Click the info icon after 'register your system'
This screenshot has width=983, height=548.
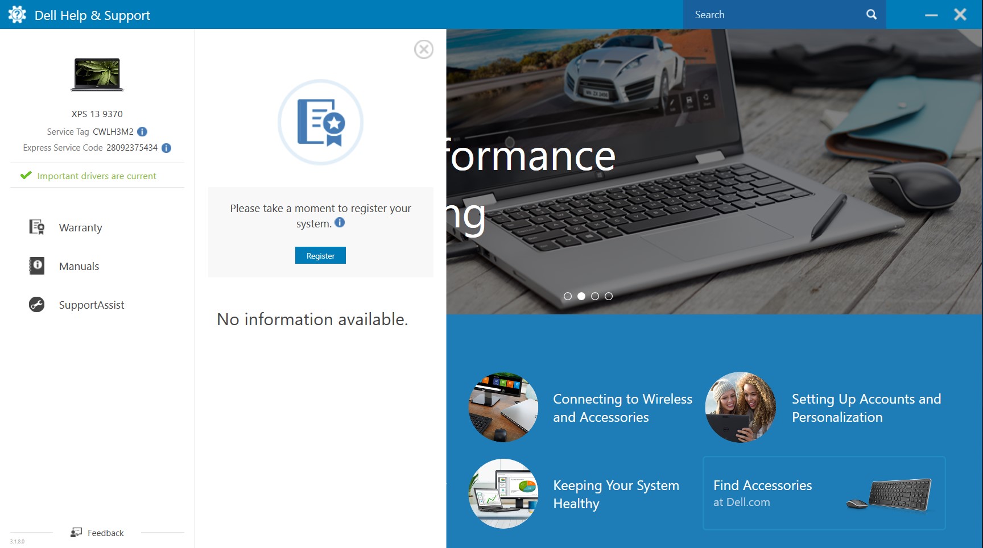point(340,223)
